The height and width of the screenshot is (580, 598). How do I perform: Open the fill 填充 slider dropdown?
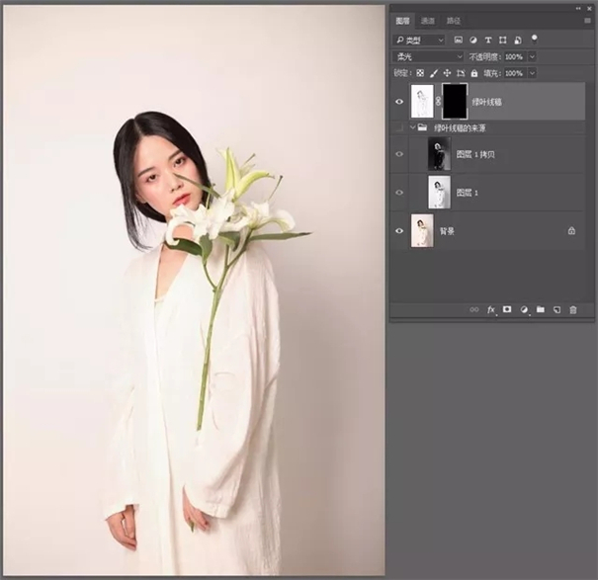[533, 73]
